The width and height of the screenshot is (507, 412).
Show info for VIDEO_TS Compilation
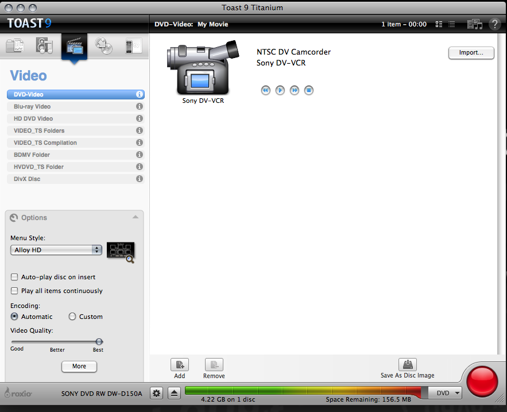(x=140, y=143)
